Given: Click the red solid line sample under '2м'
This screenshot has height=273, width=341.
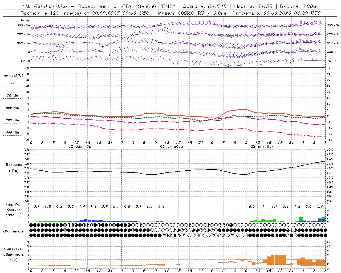Looking at the screenshot, I should tap(12, 86).
